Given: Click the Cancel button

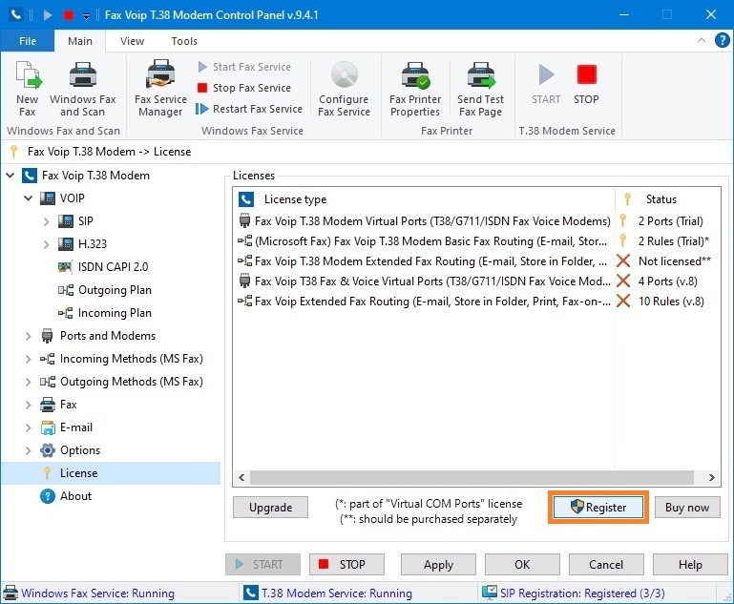Looking at the screenshot, I should click(606, 564).
